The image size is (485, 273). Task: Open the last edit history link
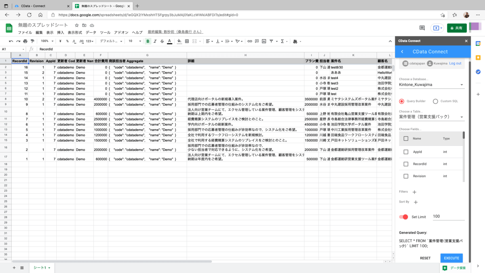(x=175, y=32)
